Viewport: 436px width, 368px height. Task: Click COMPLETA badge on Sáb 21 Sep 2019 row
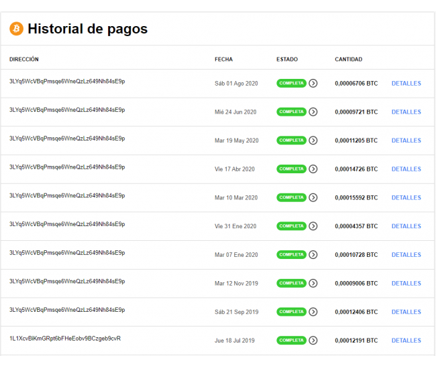(291, 312)
